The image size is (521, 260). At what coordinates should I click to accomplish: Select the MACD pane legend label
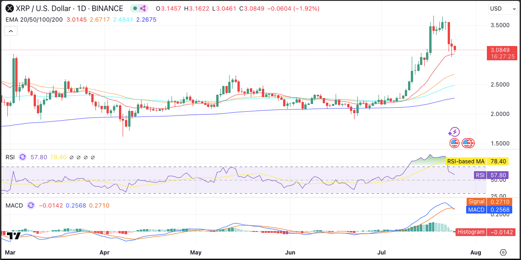coord(14,206)
